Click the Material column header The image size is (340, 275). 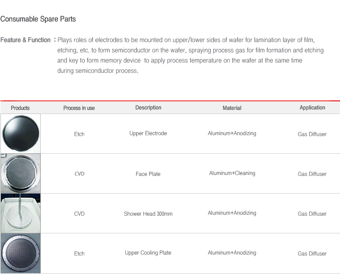pos(232,108)
